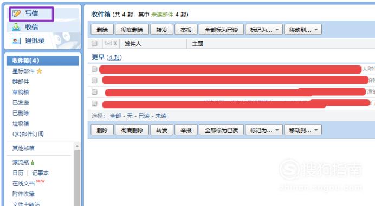
Task: Choose 已读 in the selection row
Action: pyautogui.click(x=144, y=116)
